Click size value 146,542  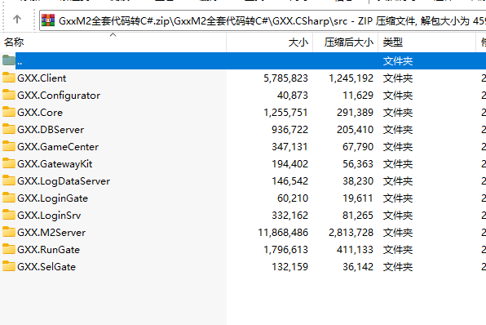tap(289, 181)
